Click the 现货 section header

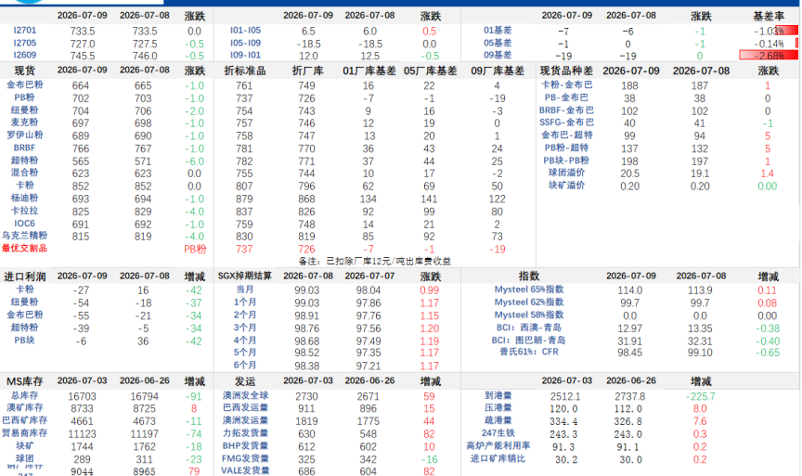24,71
